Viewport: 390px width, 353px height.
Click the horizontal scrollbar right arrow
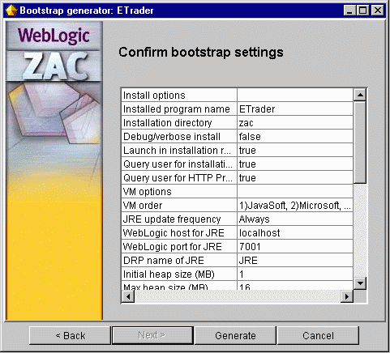(347, 296)
